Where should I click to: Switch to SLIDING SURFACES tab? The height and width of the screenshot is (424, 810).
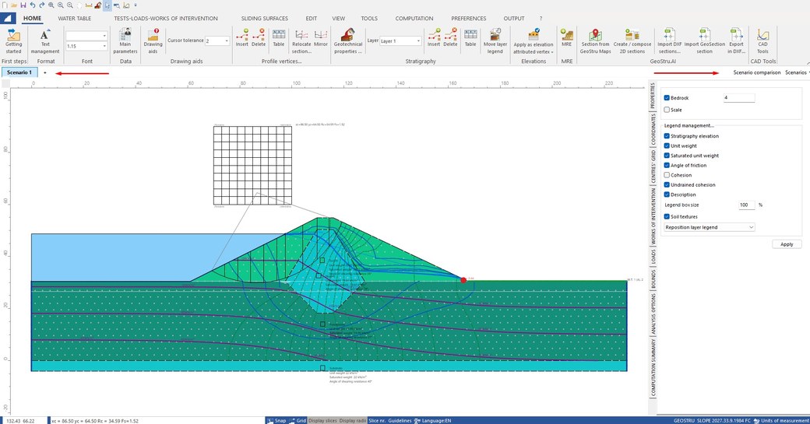coord(265,18)
